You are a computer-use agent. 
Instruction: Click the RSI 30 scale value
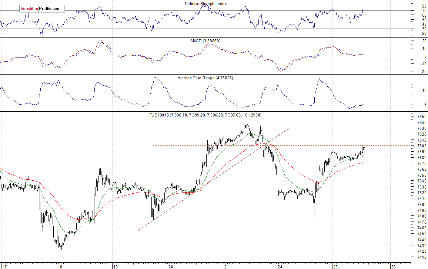pos(424,29)
